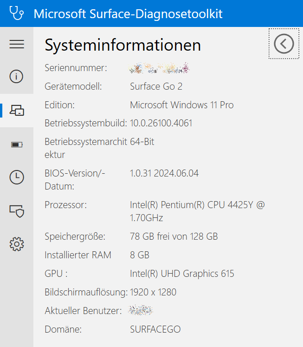Click the Surface Go 2 device model value

(x=156, y=86)
